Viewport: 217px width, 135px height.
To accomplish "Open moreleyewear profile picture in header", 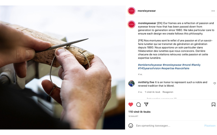I will click(x=131, y=11).
